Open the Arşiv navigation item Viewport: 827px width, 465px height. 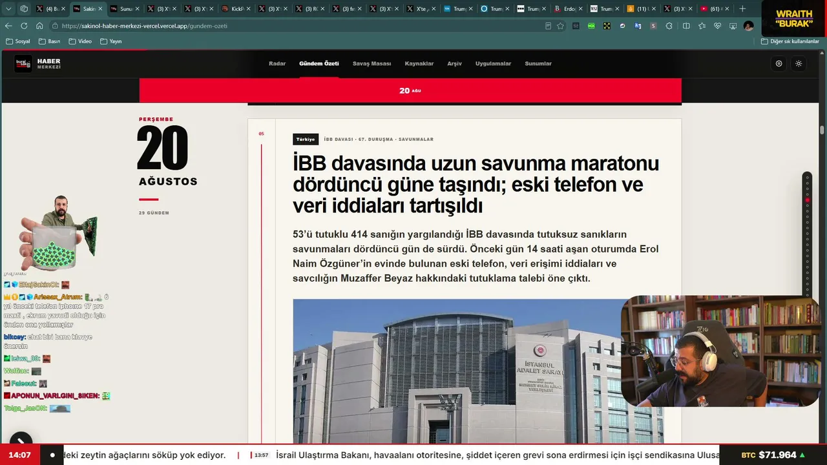click(454, 63)
